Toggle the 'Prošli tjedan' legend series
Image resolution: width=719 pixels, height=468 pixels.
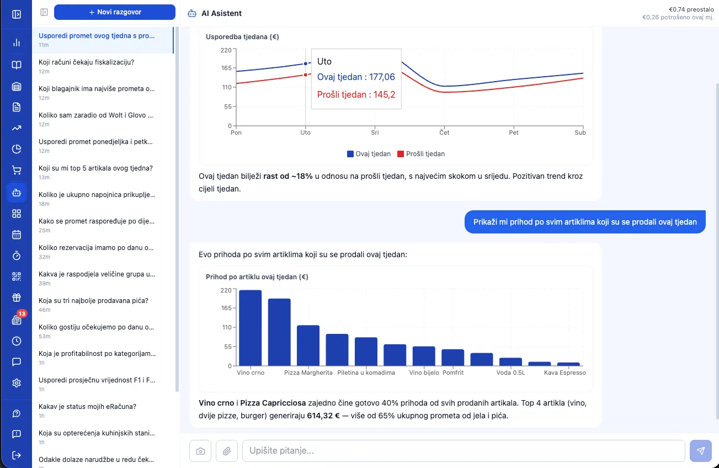pos(421,154)
